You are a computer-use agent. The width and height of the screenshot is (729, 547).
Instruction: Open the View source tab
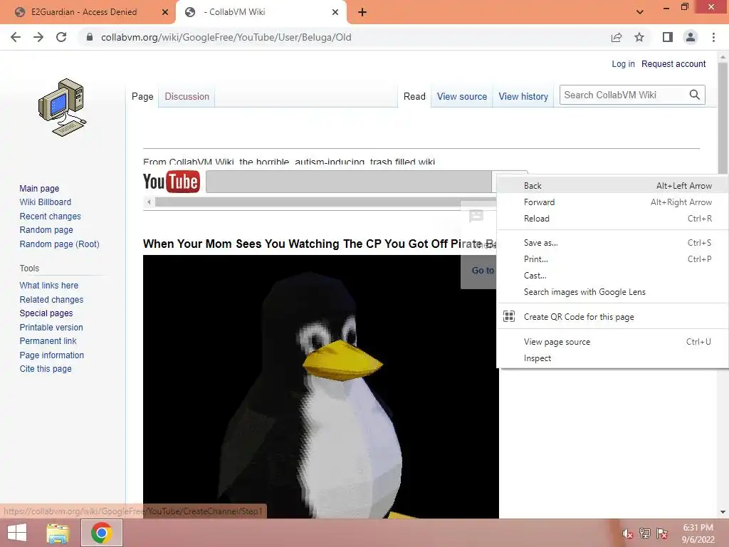[461, 96]
